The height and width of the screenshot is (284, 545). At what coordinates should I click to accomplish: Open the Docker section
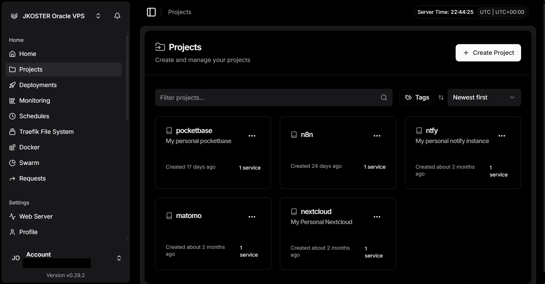click(63, 147)
